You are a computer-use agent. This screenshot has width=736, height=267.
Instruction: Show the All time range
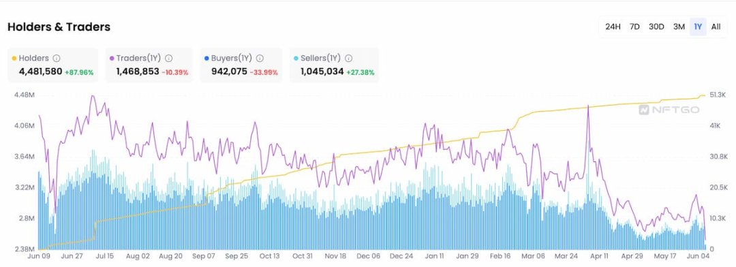[716, 27]
